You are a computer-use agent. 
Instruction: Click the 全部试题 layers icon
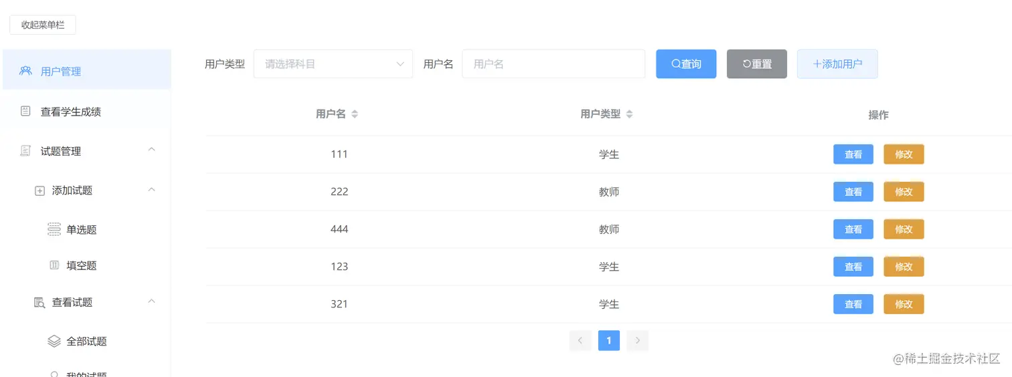(x=54, y=341)
